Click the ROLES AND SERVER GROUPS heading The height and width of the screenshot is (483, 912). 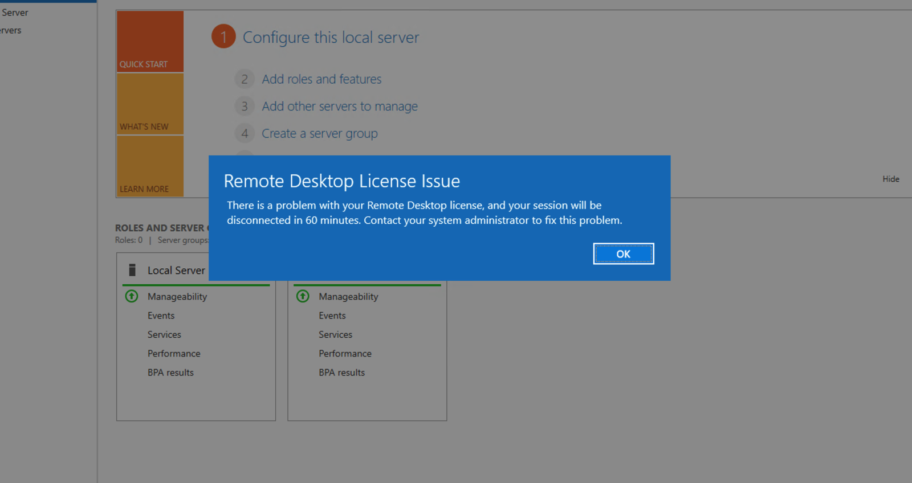[162, 228]
